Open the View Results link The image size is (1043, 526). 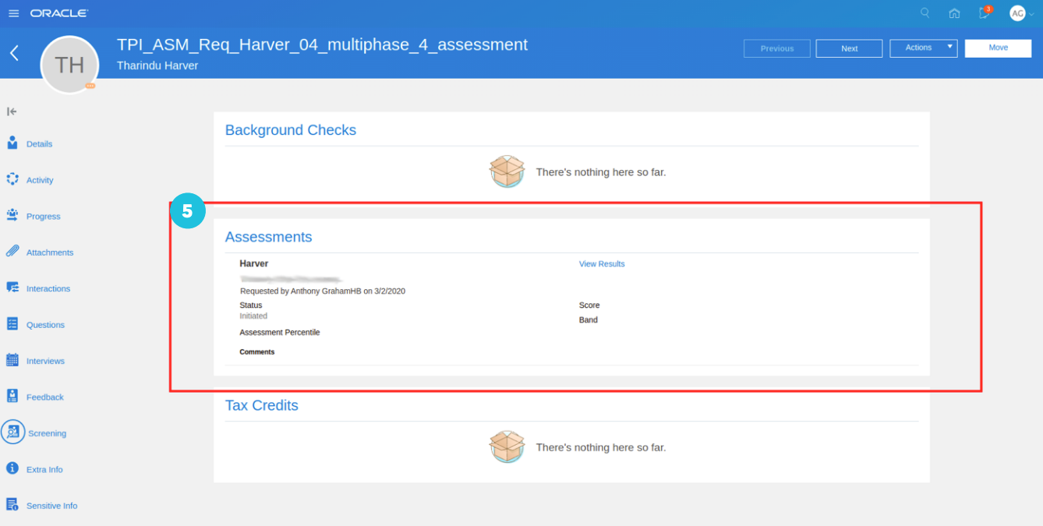[602, 264]
